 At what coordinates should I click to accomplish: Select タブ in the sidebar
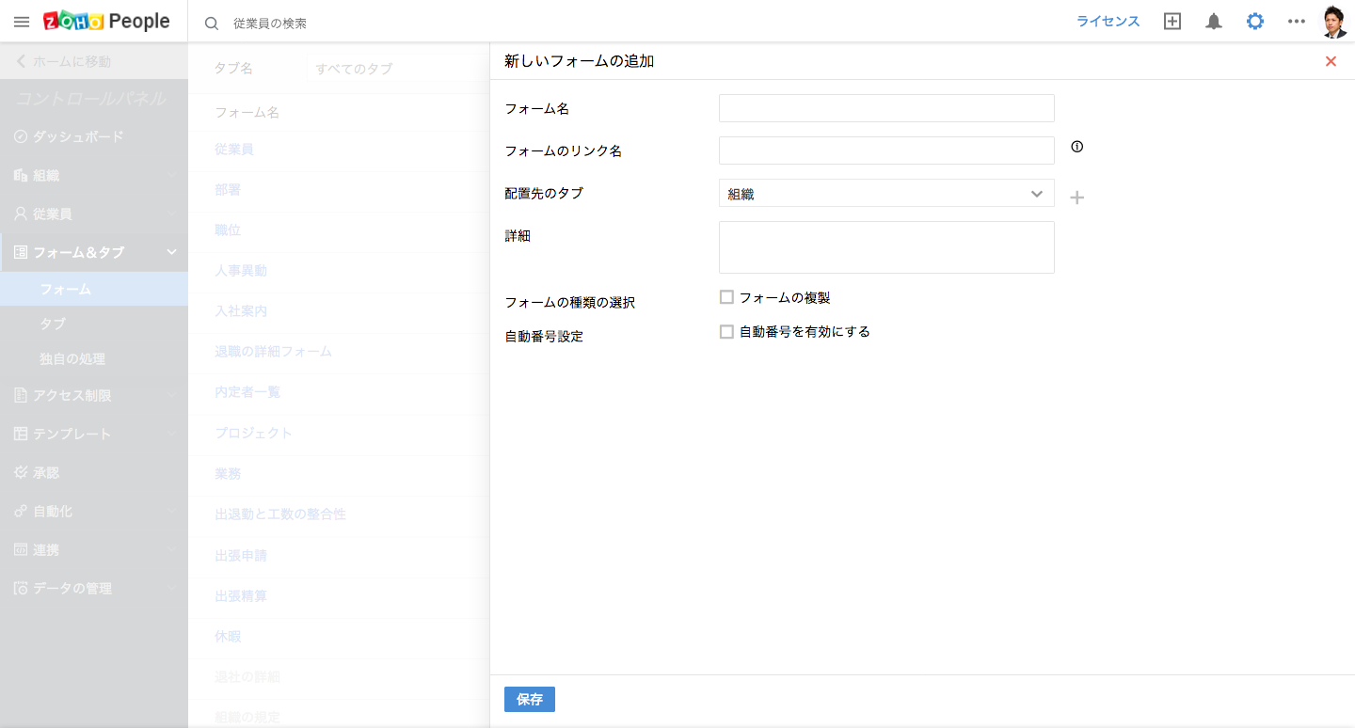tap(53, 324)
